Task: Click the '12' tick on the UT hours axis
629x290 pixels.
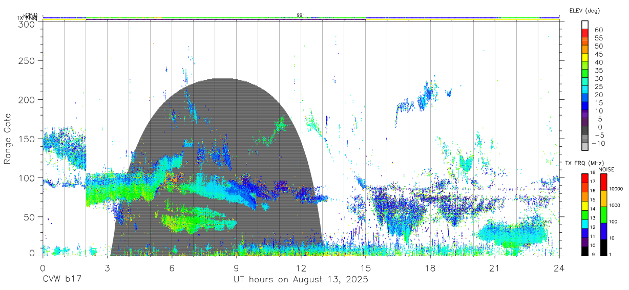Action: click(x=301, y=268)
